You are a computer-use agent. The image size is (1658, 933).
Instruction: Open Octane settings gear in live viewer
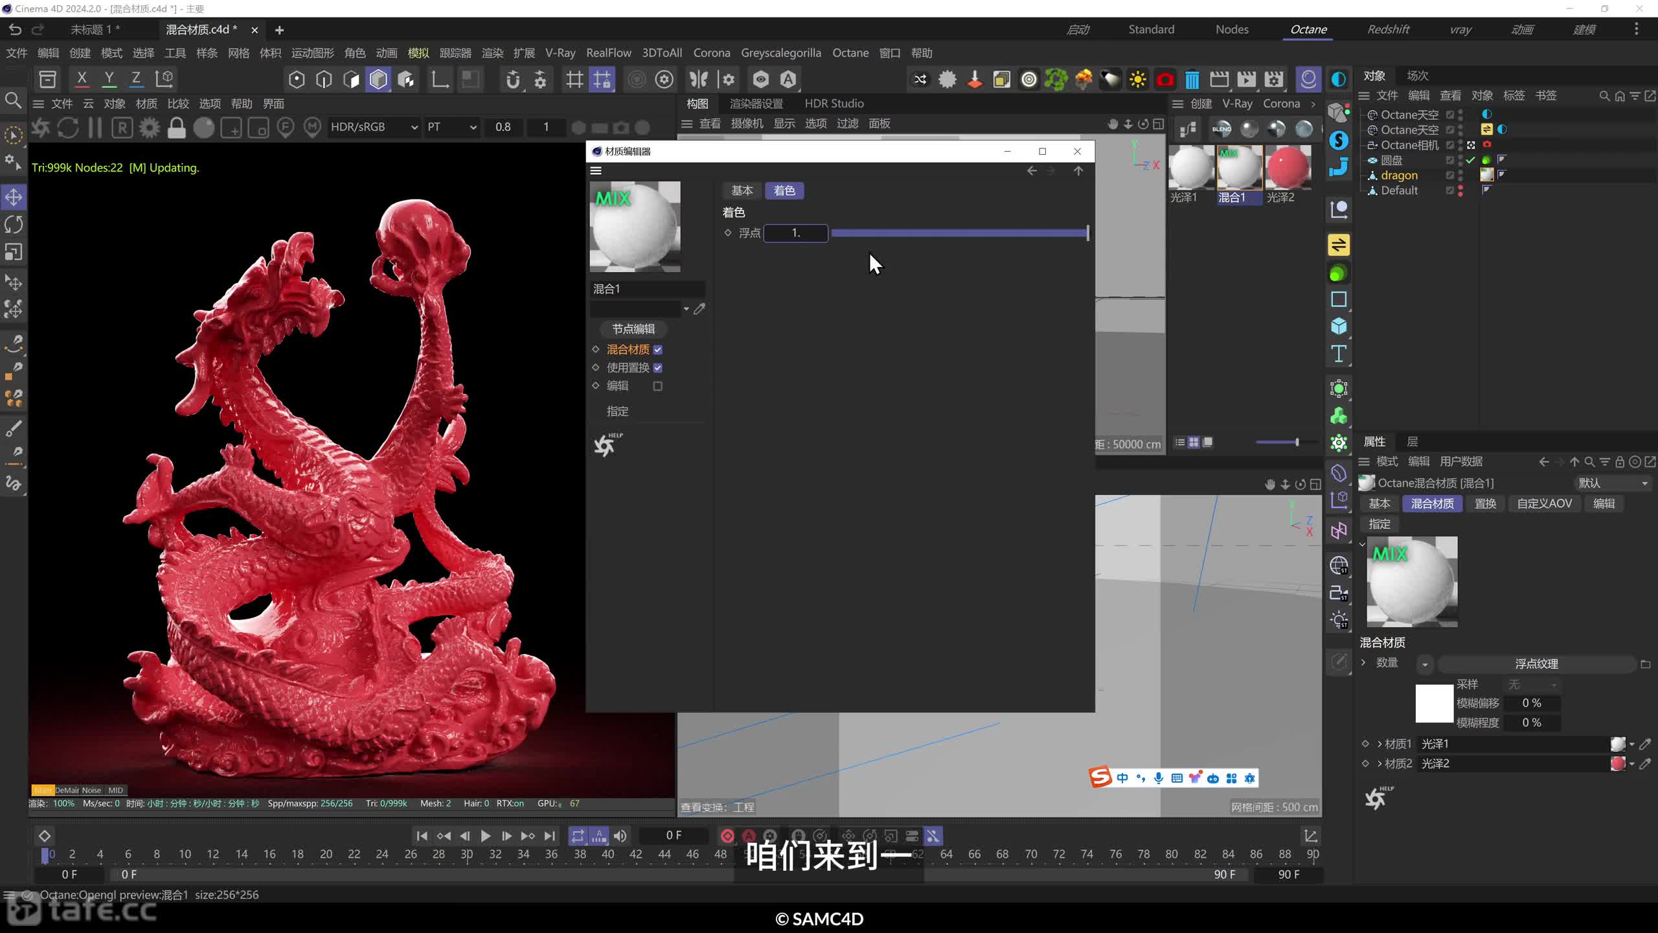149,128
